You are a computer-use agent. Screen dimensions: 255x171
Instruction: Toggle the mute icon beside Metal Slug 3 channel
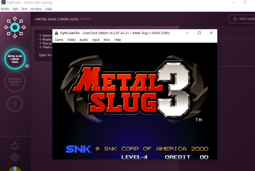pyautogui.click(x=27, y=66)
